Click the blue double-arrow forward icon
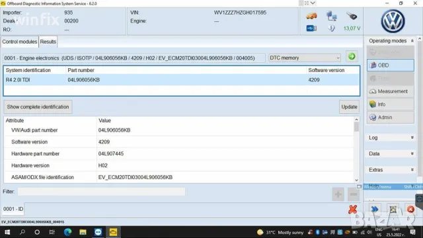The width and height of the screenshot is (423, 238). pos(375,209)
